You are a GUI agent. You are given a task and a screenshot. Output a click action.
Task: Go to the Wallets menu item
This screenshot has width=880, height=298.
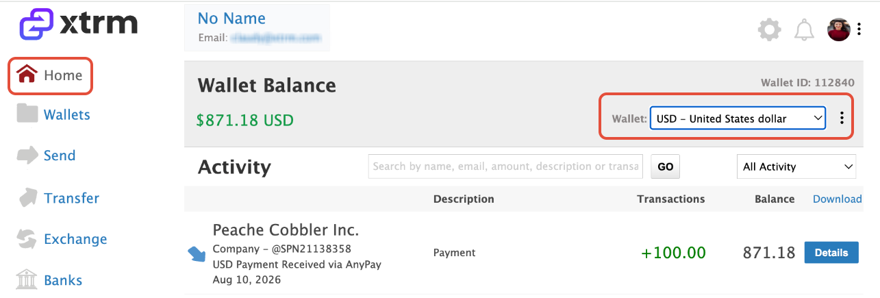coord(66,114)
